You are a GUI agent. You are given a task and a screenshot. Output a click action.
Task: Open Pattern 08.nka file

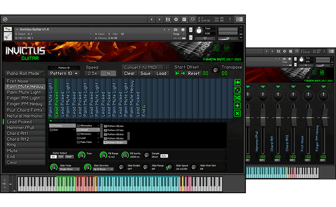[116, 134]
